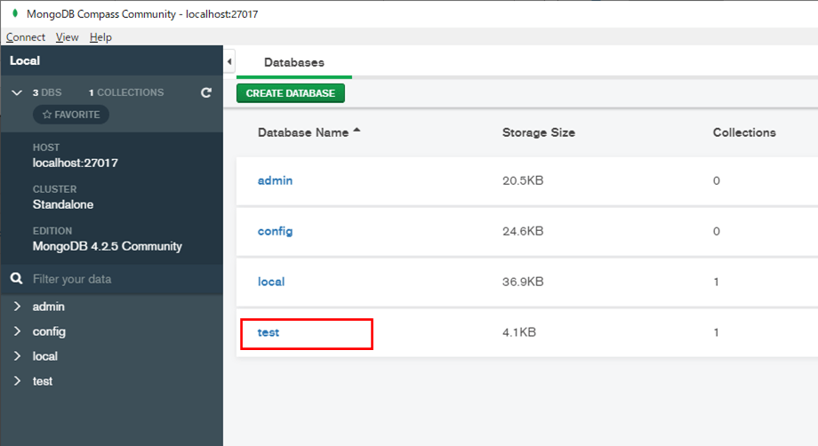Expand the test database in sidebar

click(17, 381)
